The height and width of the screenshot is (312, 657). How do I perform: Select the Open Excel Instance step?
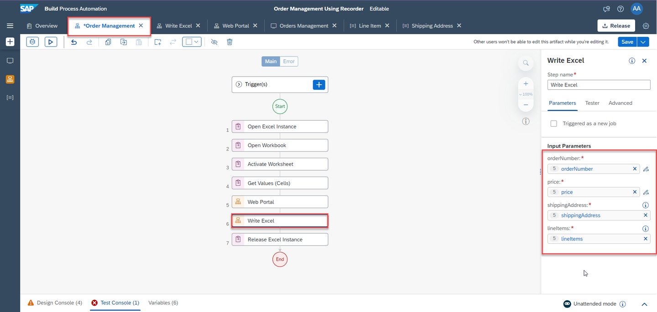pos(280,127)
